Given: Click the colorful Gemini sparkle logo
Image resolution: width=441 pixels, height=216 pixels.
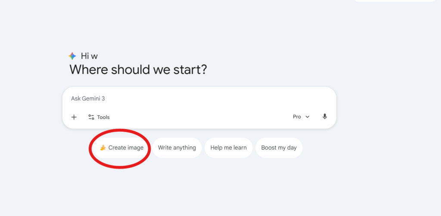Looking at the screenshot, I should pyautogui.click(x=72, y=56).
